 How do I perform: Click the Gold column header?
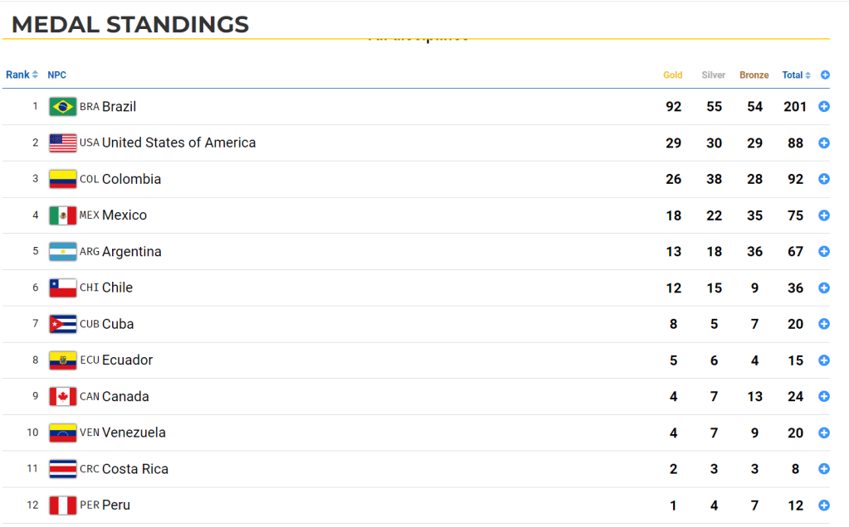[x=673, y=75]
